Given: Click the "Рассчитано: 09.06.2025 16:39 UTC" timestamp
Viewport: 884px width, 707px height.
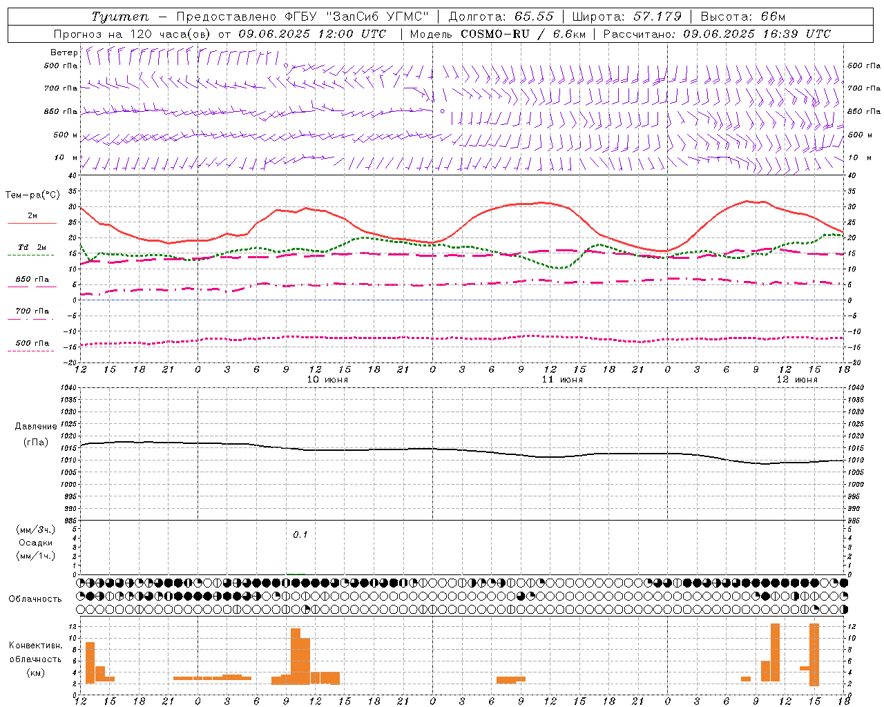Looking at the screenshot, I should pos(717,34).
